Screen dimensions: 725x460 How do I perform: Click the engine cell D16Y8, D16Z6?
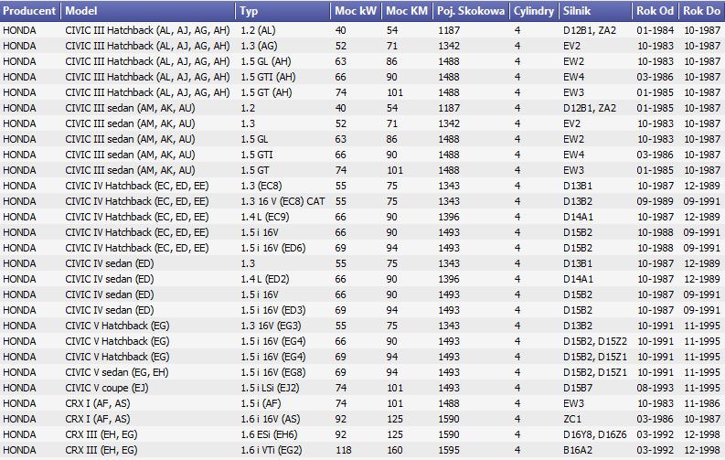coord(595,434)
